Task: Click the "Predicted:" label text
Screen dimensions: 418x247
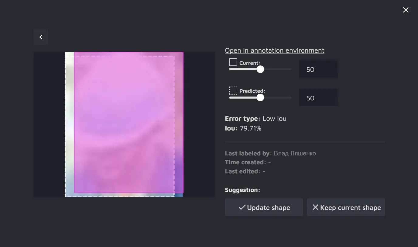Action: click(x=252, y=91)
